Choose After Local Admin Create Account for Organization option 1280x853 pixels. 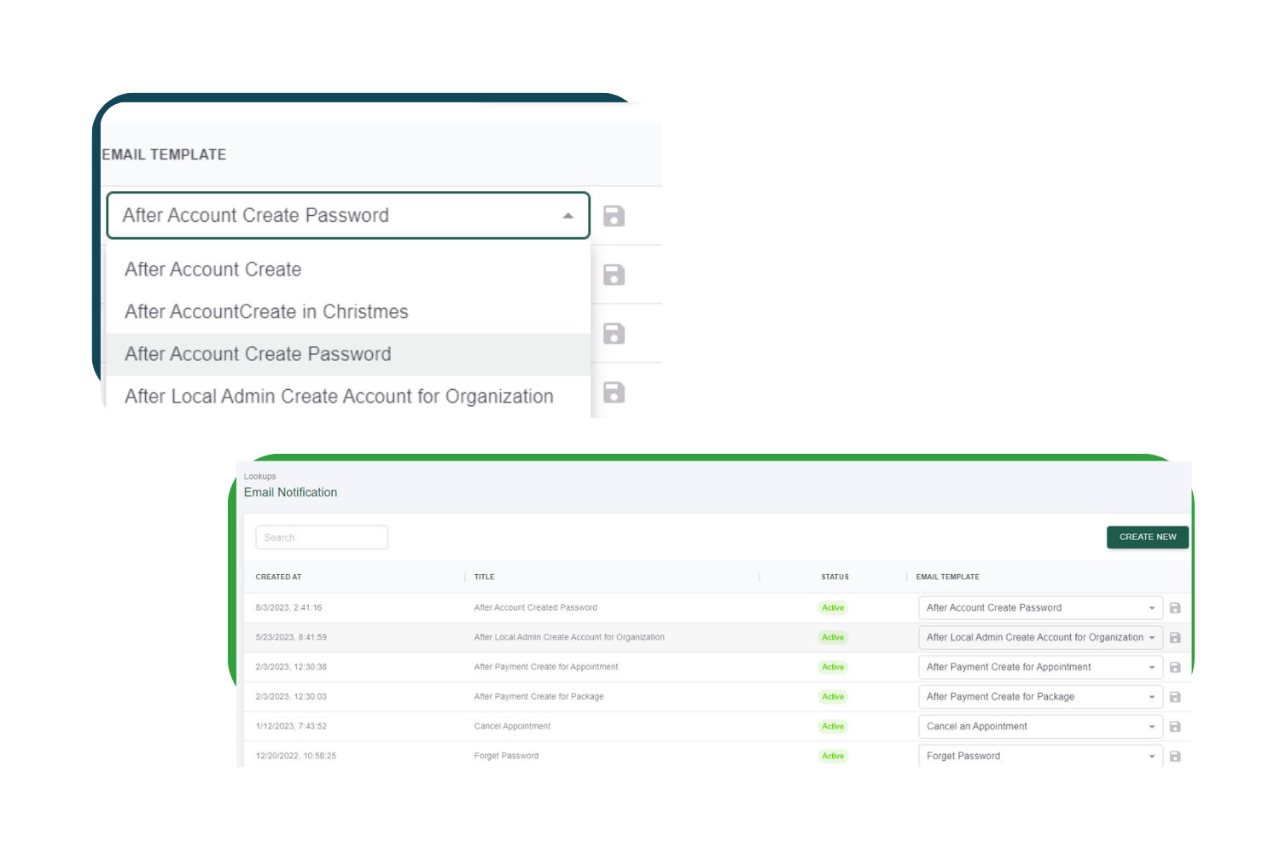348,397
